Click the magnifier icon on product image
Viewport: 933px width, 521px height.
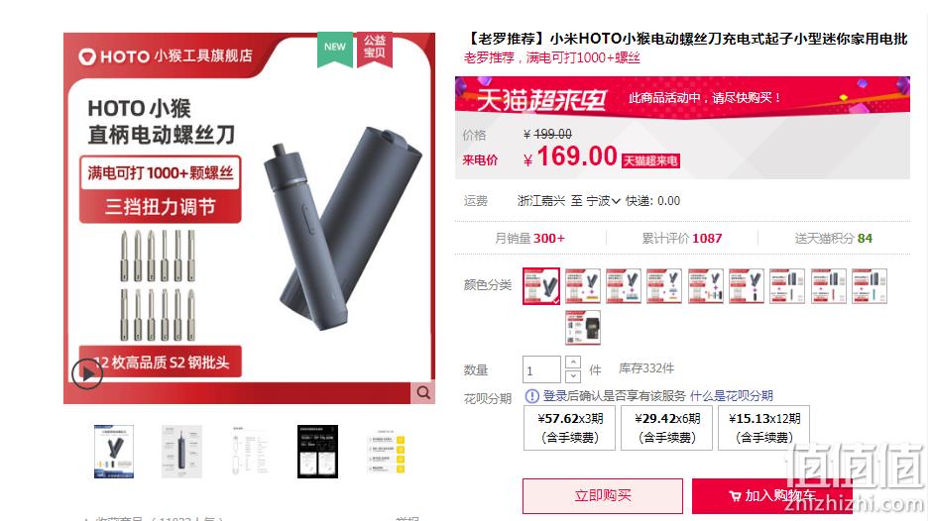pos(423,392)
